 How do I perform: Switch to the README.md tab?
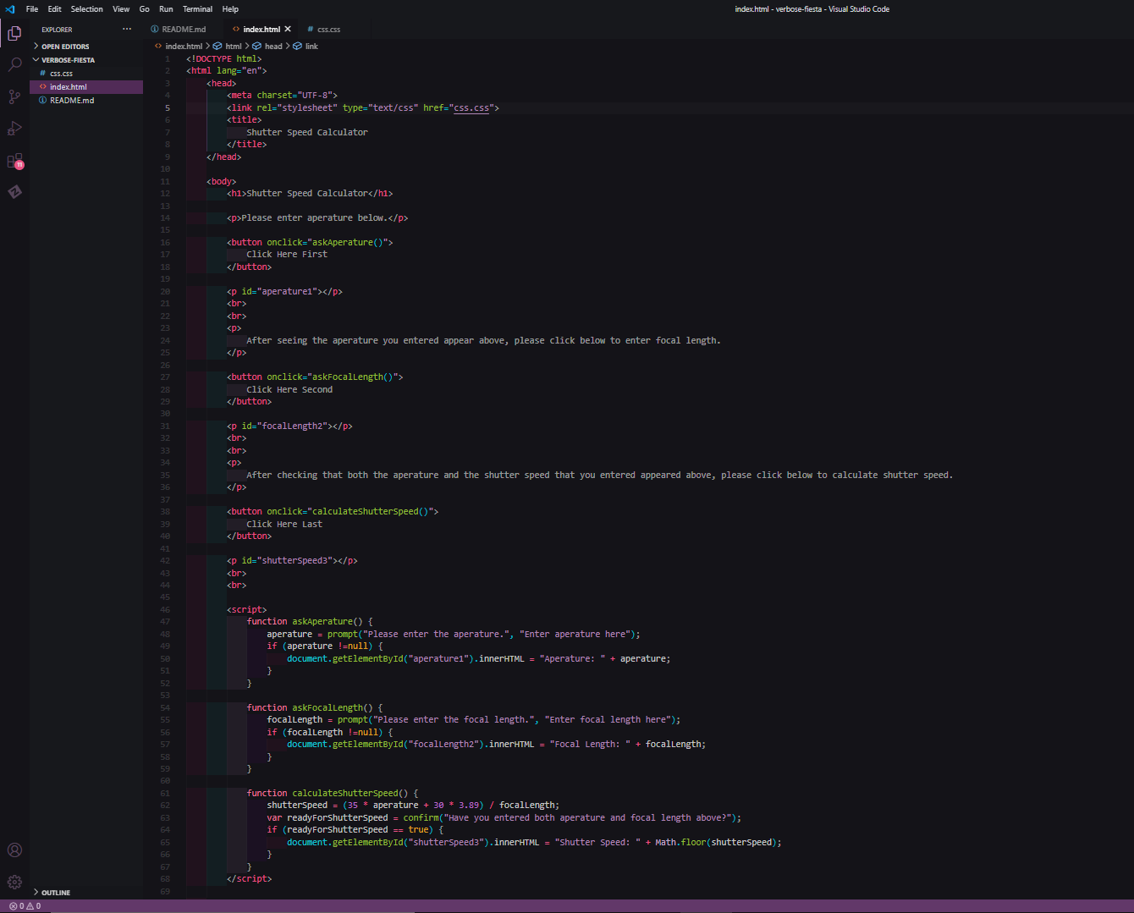click(184, 29)
